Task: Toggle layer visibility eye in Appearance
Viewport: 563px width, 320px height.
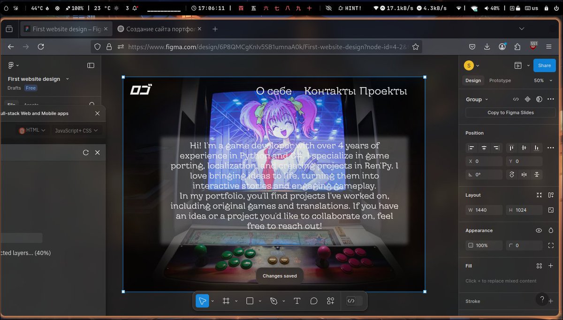Action: 539,230
